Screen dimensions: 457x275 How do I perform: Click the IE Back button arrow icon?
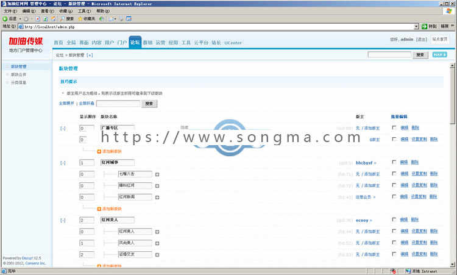[x=5, y=19]
